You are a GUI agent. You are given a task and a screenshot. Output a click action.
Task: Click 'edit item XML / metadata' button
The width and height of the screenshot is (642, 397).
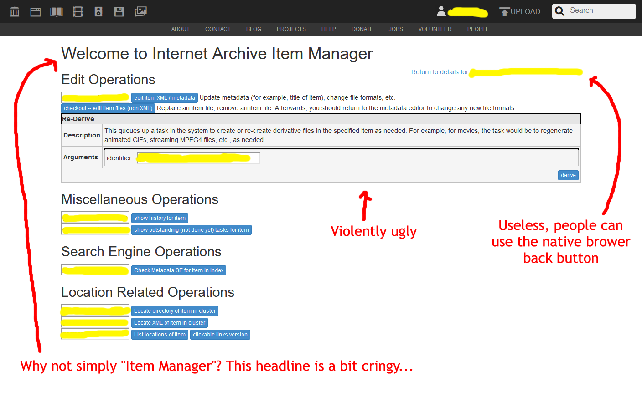point(165,98)
